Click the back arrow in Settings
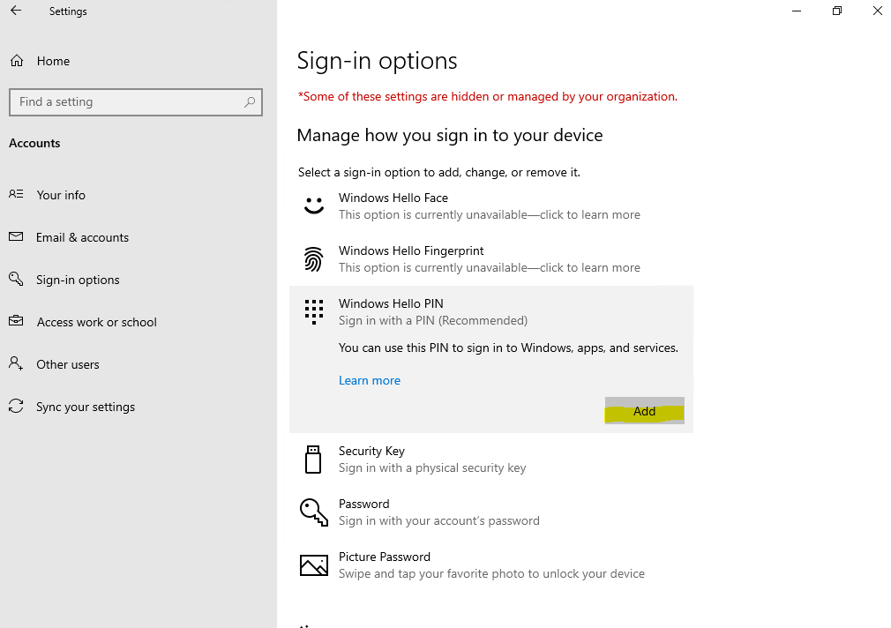Image resolution: width=891 pixels, height=628 pixels. click(x=16, y=11)
